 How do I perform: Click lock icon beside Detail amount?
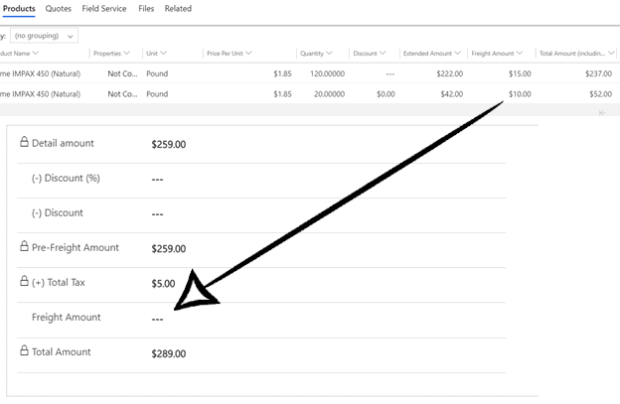(x=24, y=142)
